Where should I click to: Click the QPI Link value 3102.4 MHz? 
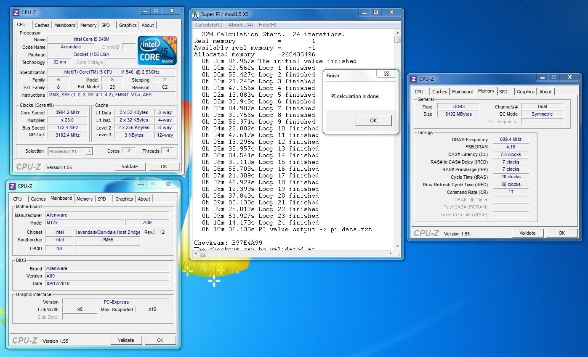click(x=68, y=135)
